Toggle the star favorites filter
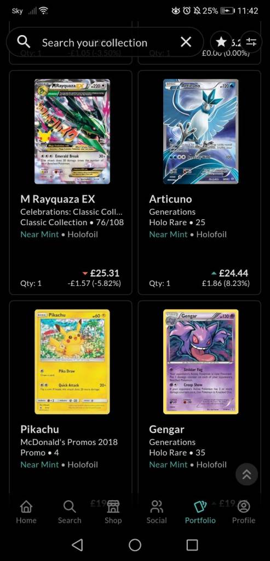Screen dimensions: 270x561 click(221, 42)
